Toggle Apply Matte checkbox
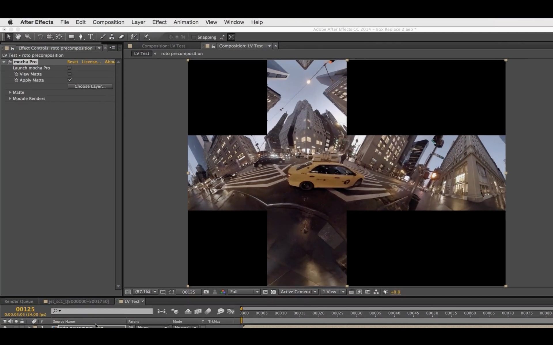 click(x=70, y=80)
